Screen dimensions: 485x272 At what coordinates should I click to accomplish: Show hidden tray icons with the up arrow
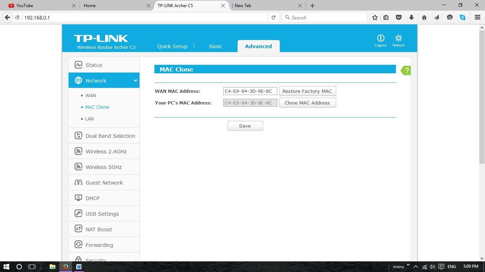(416, 267)
